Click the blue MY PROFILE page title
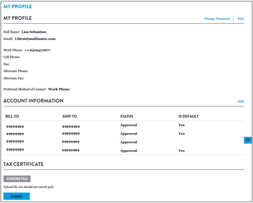Screen dimensions: 253x203 (17, 7)
